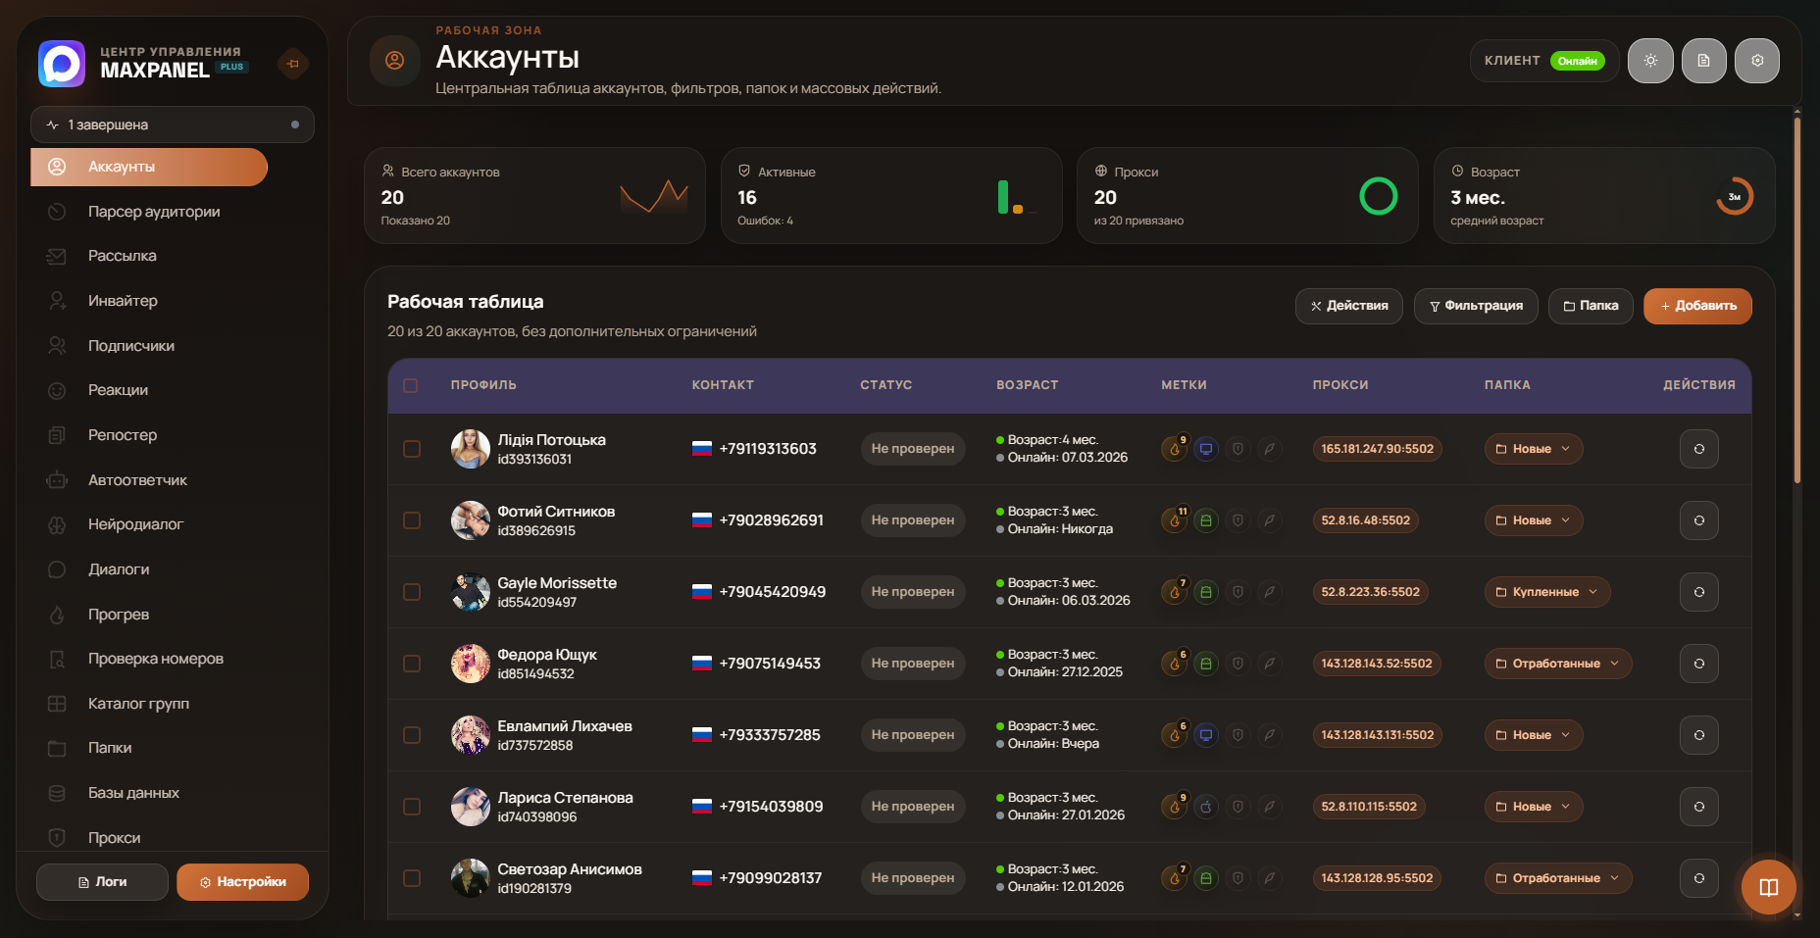Open the Действия actions menu button
The image size is (1820, 938).
(x=1349, y=306)
